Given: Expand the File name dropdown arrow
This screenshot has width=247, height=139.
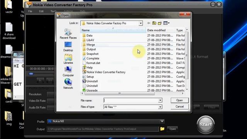Looking at the screenshot, I should (x=160, y=100).
